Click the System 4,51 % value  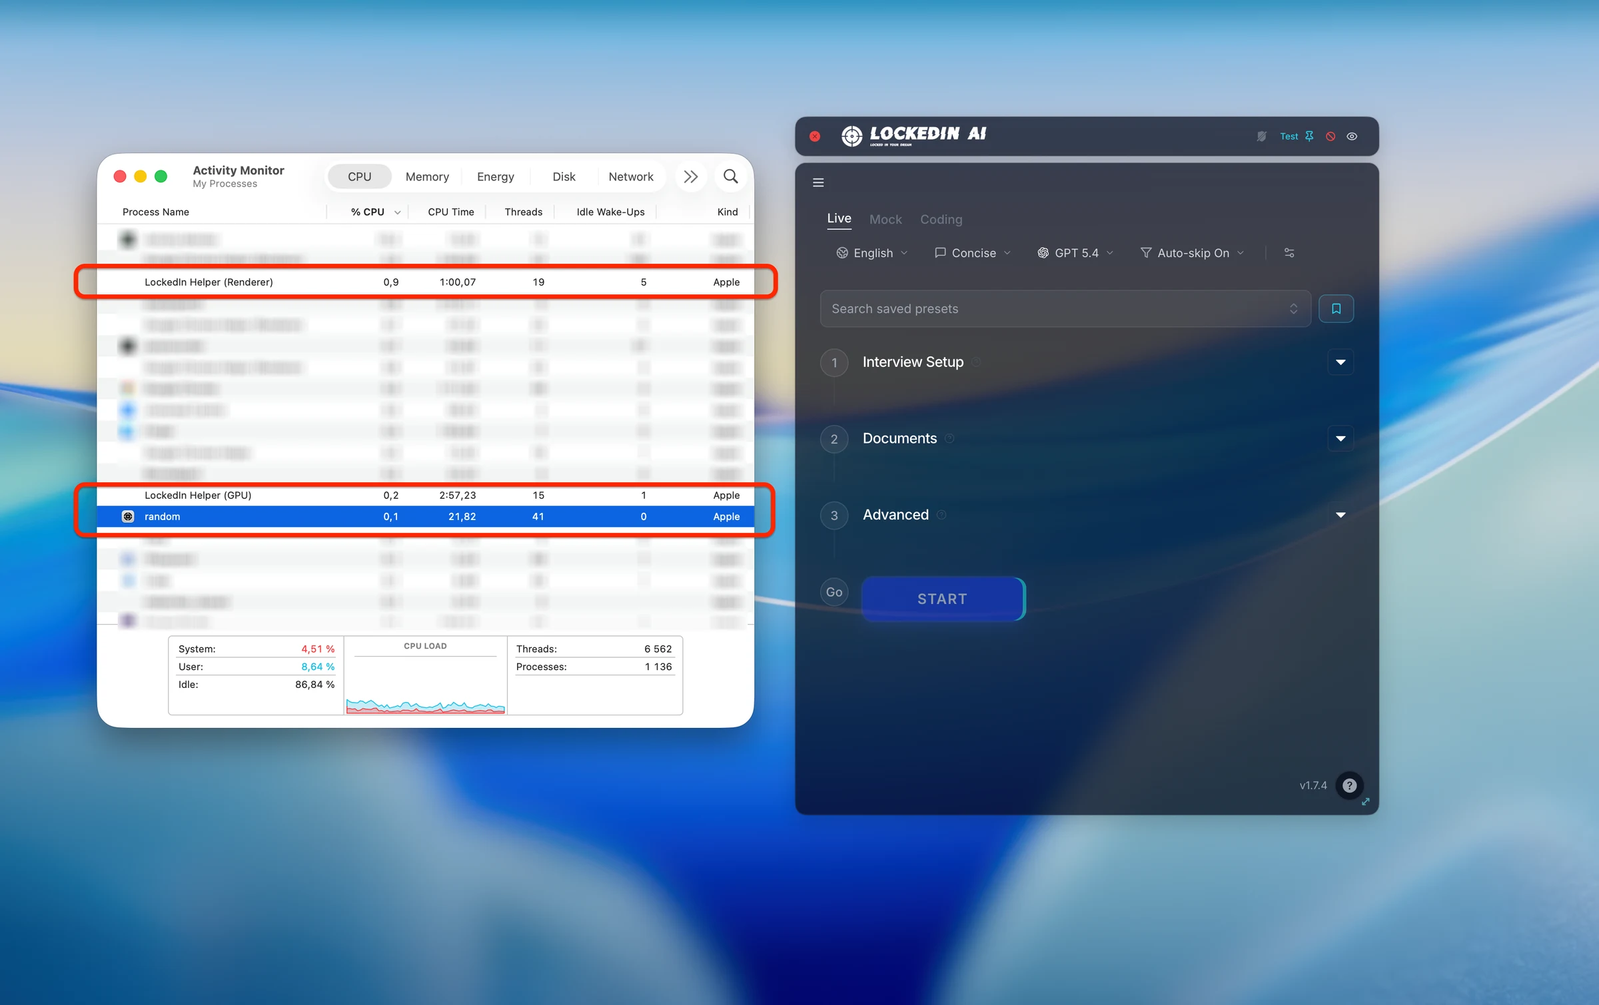(x=317, y=649)
